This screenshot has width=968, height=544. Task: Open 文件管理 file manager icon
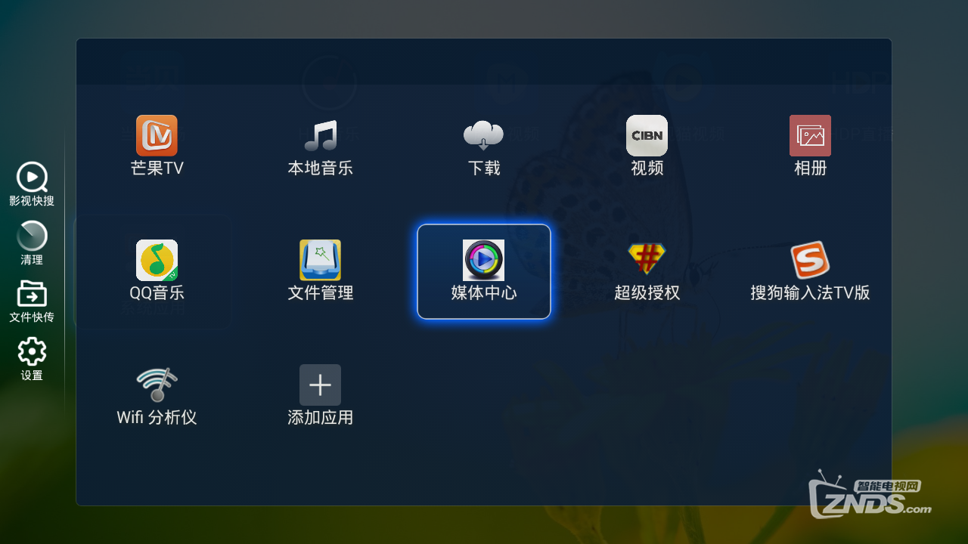pyautogui.click(x=320, y=260)
